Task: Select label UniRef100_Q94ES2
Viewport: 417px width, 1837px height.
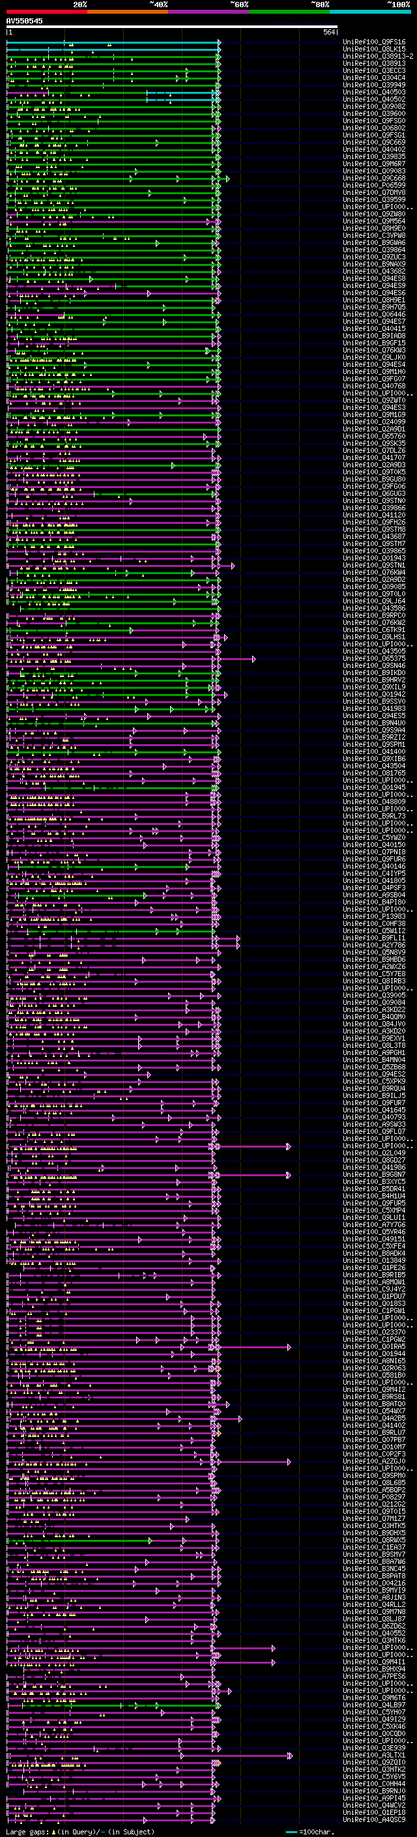Action: (373, 1075)
